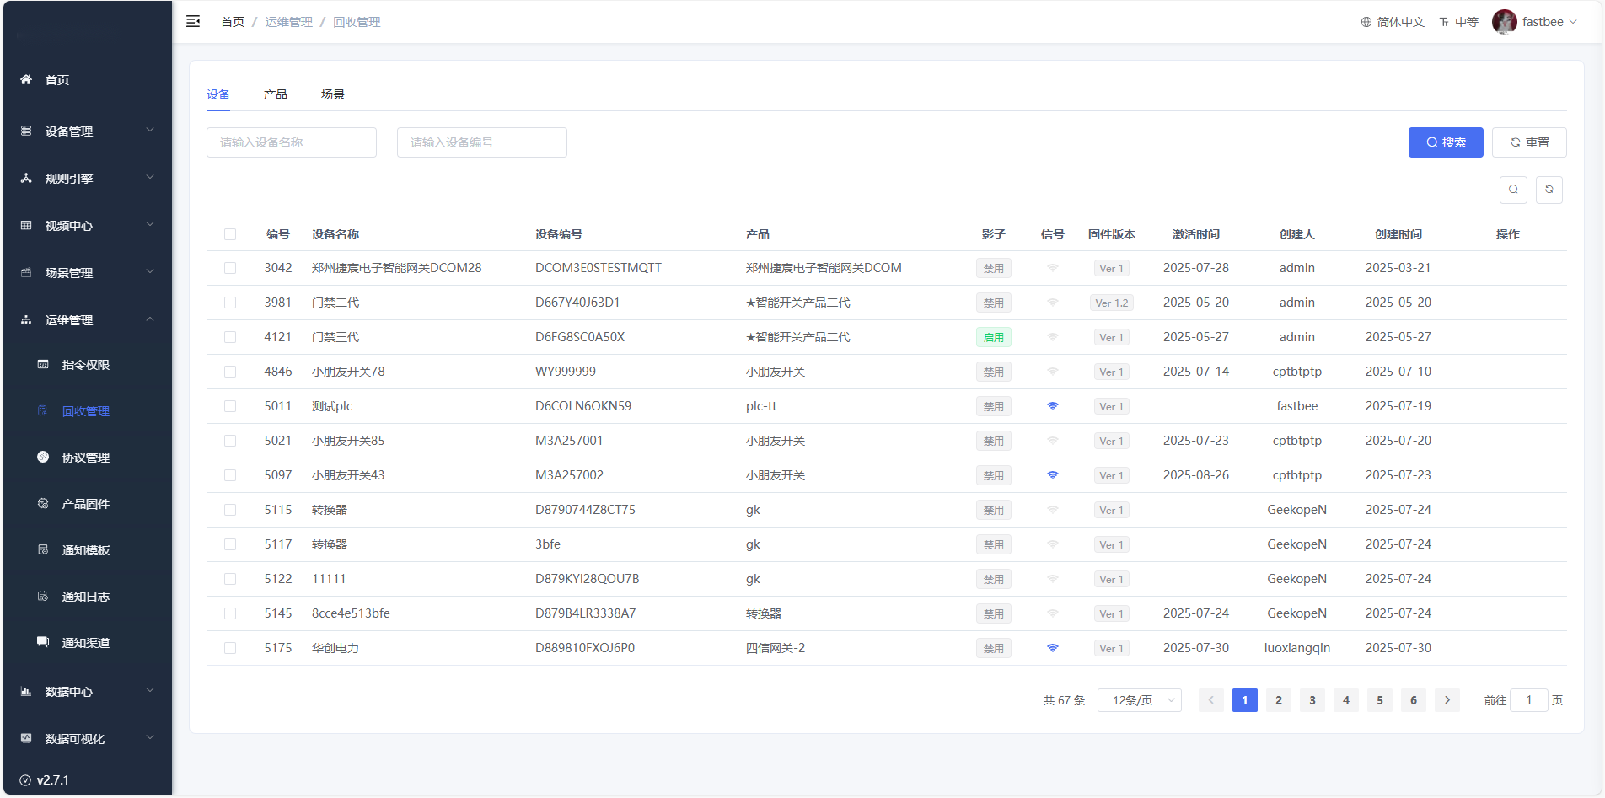Click the blue signal icon for 测试plc
Image resolution: width=1605 pixels, height=798 pixels.
click(x=1052, y=406)
